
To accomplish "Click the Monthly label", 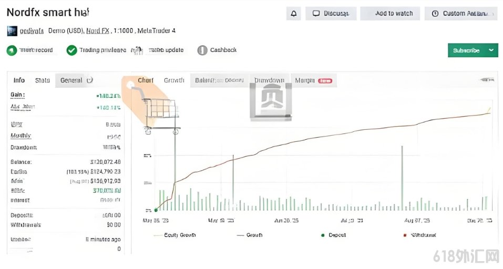I will coord(21,136).
